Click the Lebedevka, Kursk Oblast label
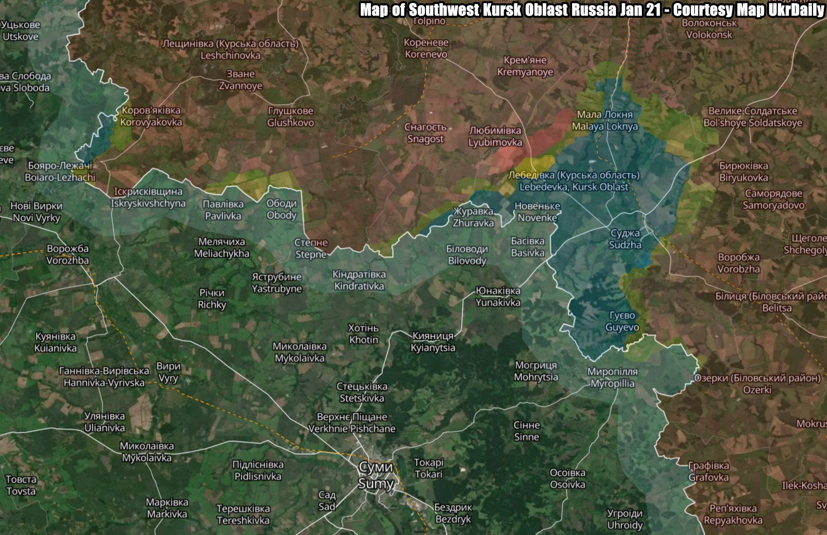This screenshot has width=827, height=535. (574, 181)
